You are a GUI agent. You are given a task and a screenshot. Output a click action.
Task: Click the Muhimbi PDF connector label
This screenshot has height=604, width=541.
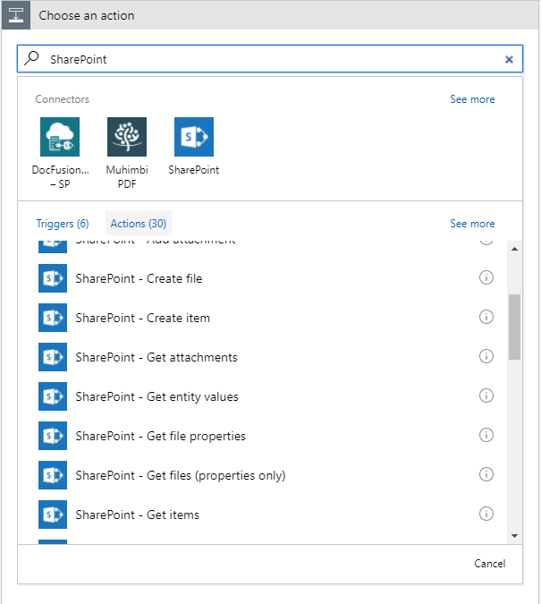127,177
